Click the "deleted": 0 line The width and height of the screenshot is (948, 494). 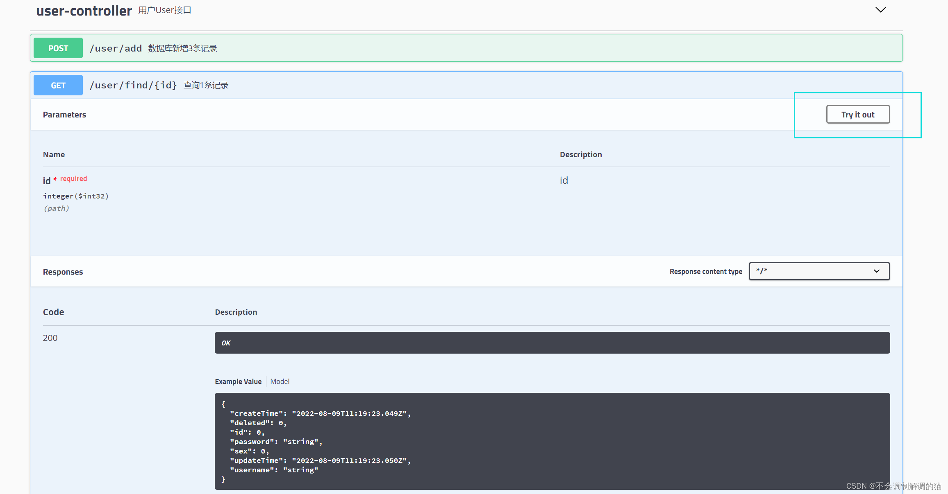[258, 423]
